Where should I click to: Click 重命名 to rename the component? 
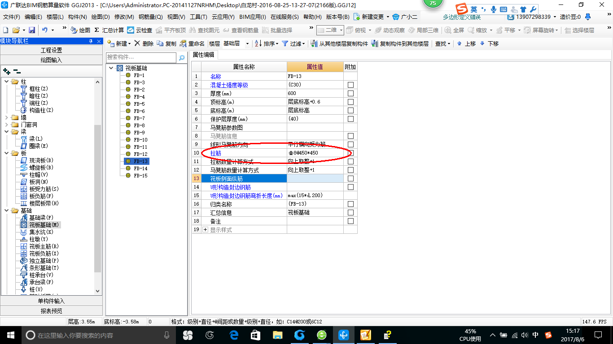click(192, 43)
